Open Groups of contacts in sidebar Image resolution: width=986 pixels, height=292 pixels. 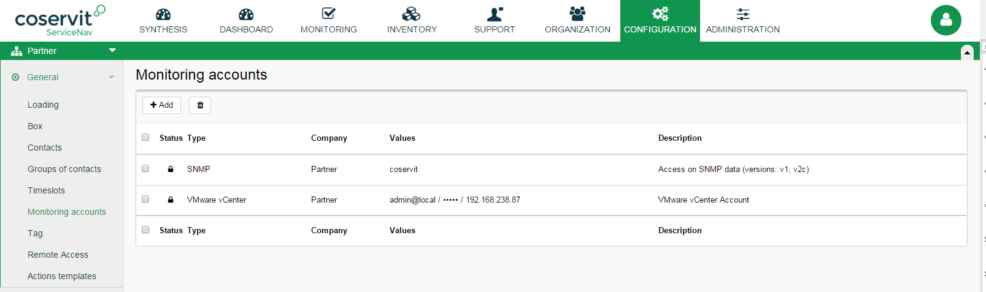click(64, 169)
